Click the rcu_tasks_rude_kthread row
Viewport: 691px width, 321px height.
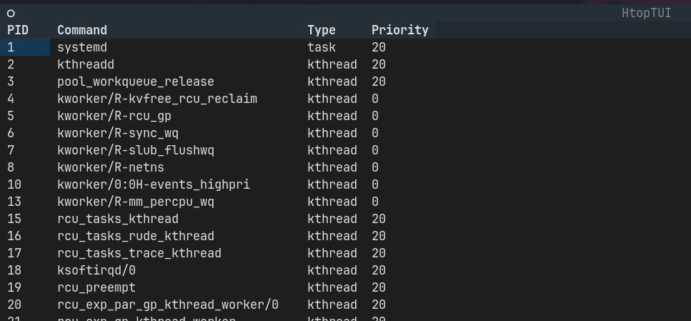pos(136,236)
